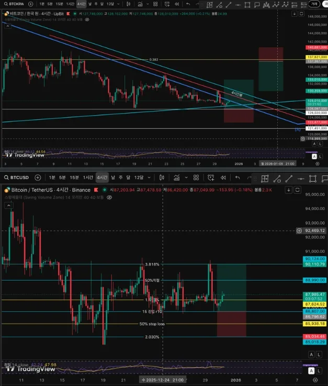Screen dimensions: 328x386
Task: Select 1분 interval in top chart toolbar
Action: point(42,4)
